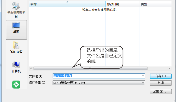Click the 类型 column header

pyautogui.click(x=144, y=4)
